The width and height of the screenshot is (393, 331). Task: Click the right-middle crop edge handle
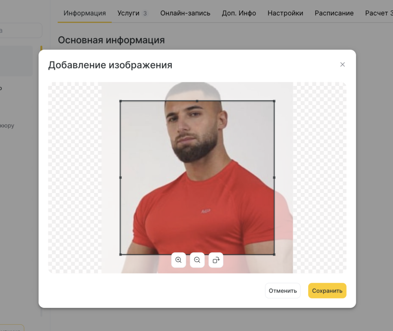coord(274,177)
